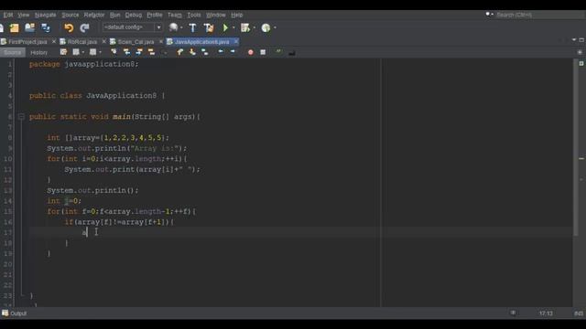
Task: Click the Back navigation icon in editor toolbar
Action: pyautogui.click(x=76, y=52)
